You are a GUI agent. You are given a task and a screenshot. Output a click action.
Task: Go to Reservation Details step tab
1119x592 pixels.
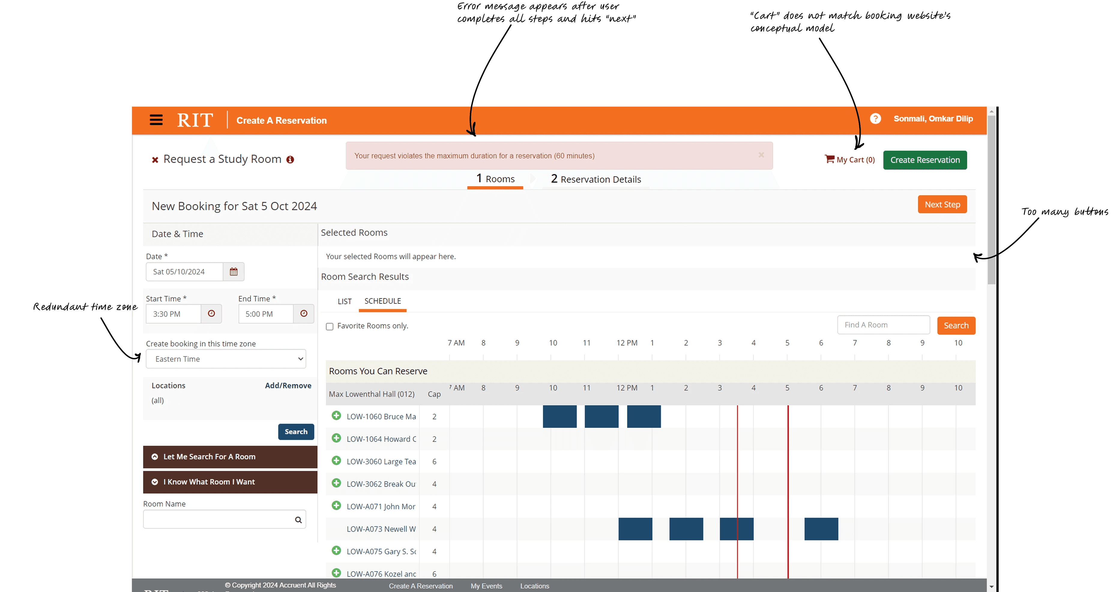pos(596,179)
